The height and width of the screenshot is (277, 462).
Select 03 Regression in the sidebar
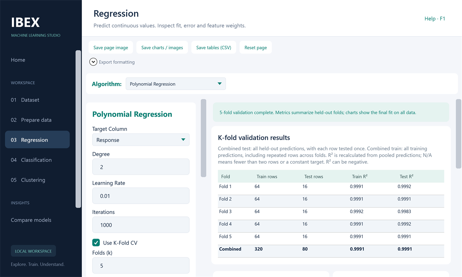tap(37, 140)
